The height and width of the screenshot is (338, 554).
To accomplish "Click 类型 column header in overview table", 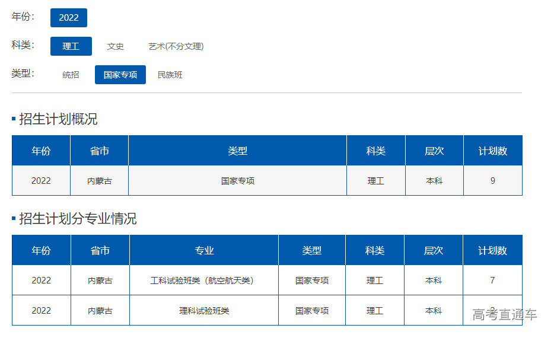I will 237,151.
